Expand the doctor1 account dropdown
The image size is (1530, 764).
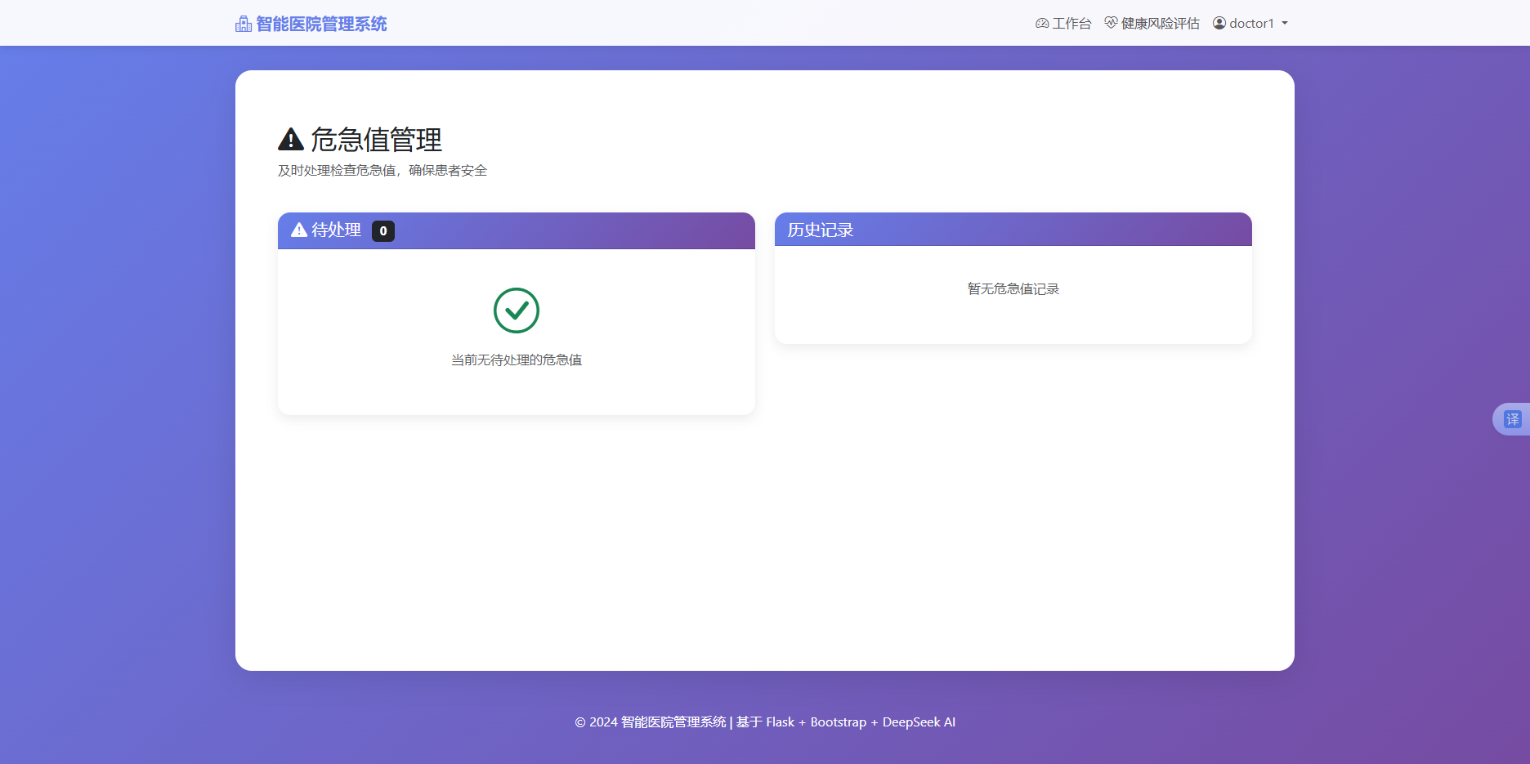point(1251,23)
